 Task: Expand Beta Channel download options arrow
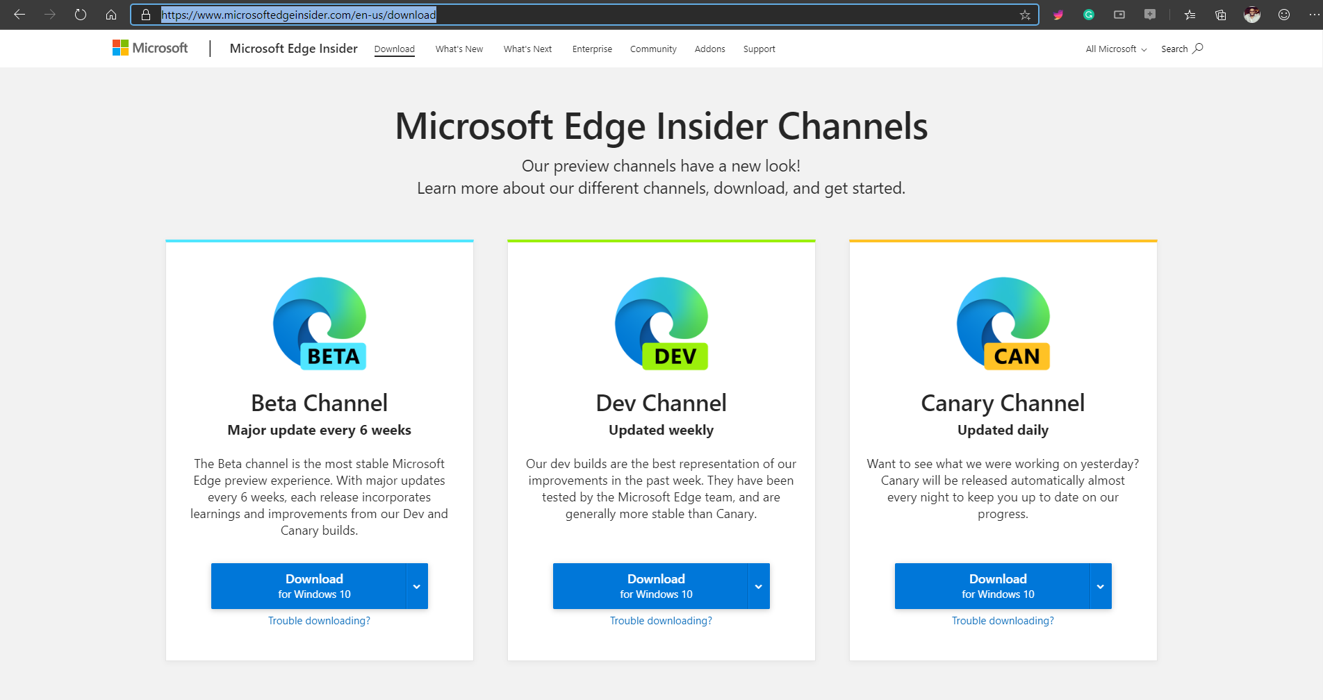[x=417, y=586]
